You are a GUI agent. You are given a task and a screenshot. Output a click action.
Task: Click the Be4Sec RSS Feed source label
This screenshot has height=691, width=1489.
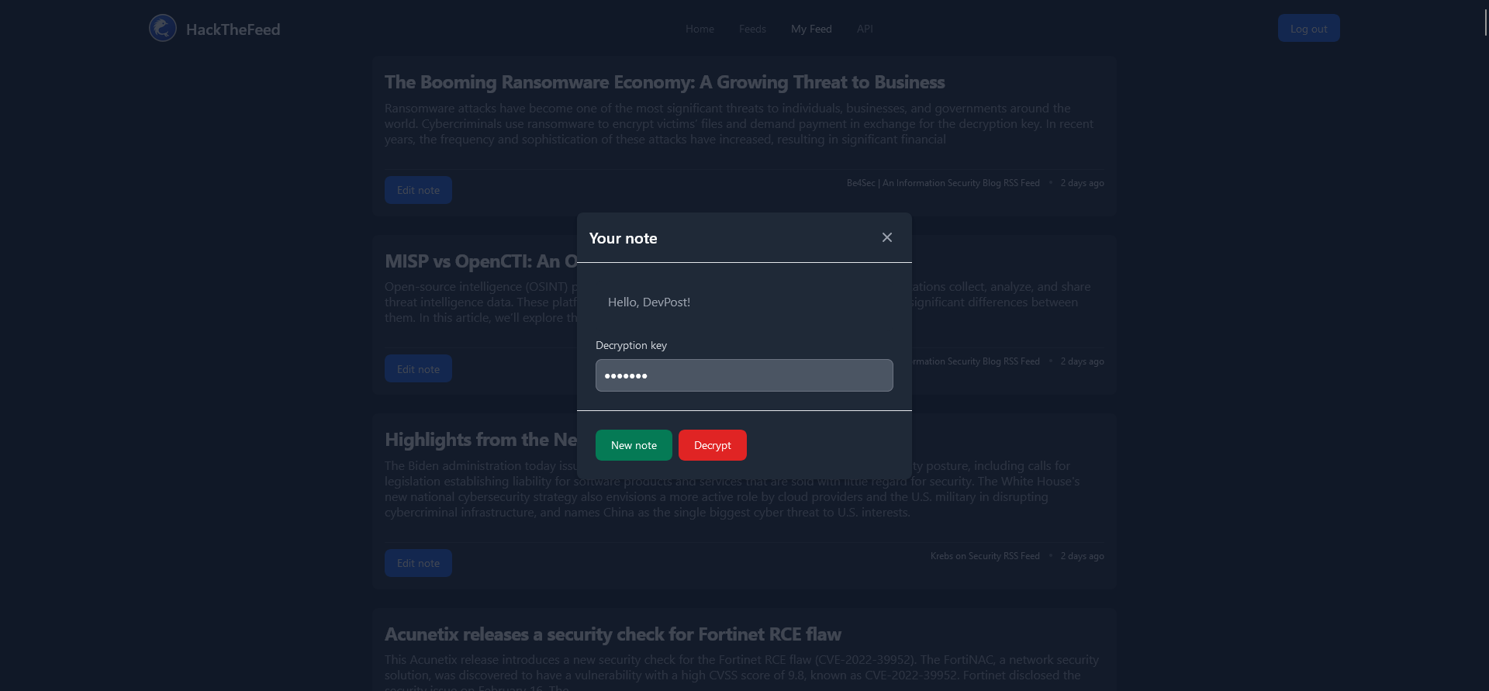coord(943,183)
